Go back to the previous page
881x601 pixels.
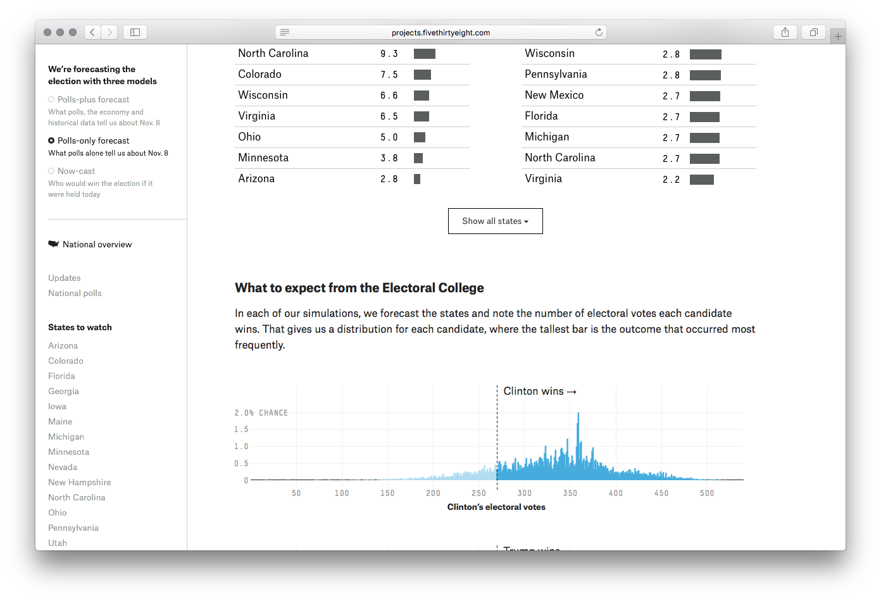pos(92,32)
